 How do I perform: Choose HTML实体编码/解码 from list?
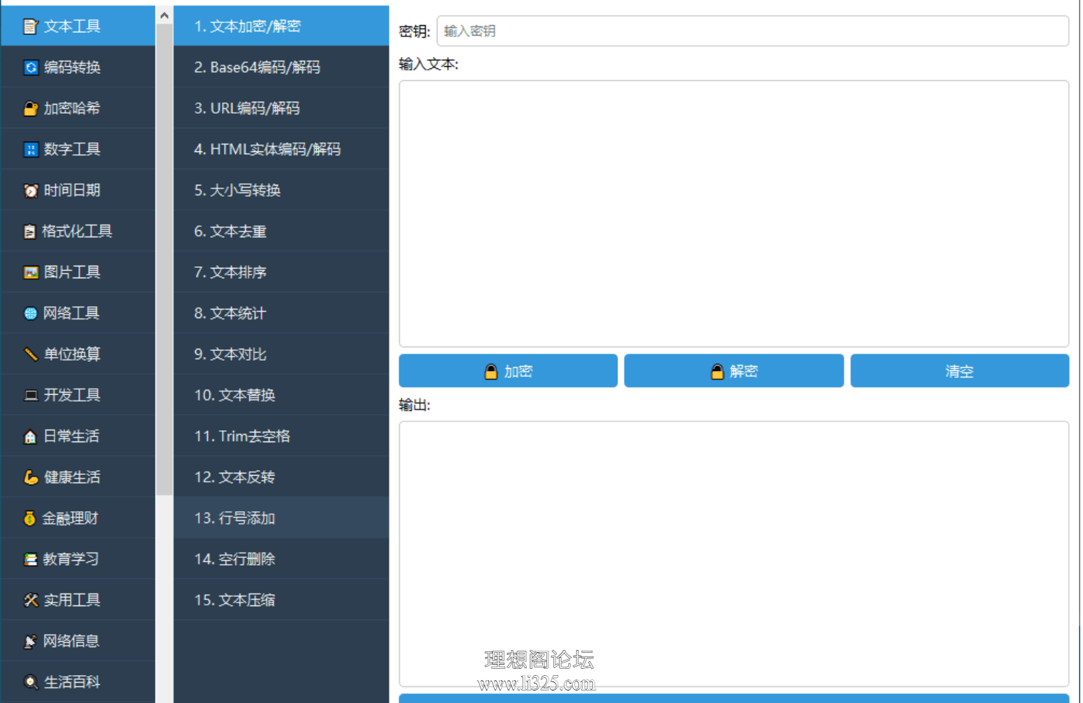(x=281, y=149)
